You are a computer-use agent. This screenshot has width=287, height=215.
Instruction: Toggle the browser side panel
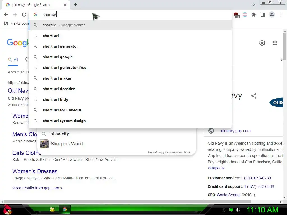coord(263,15)
